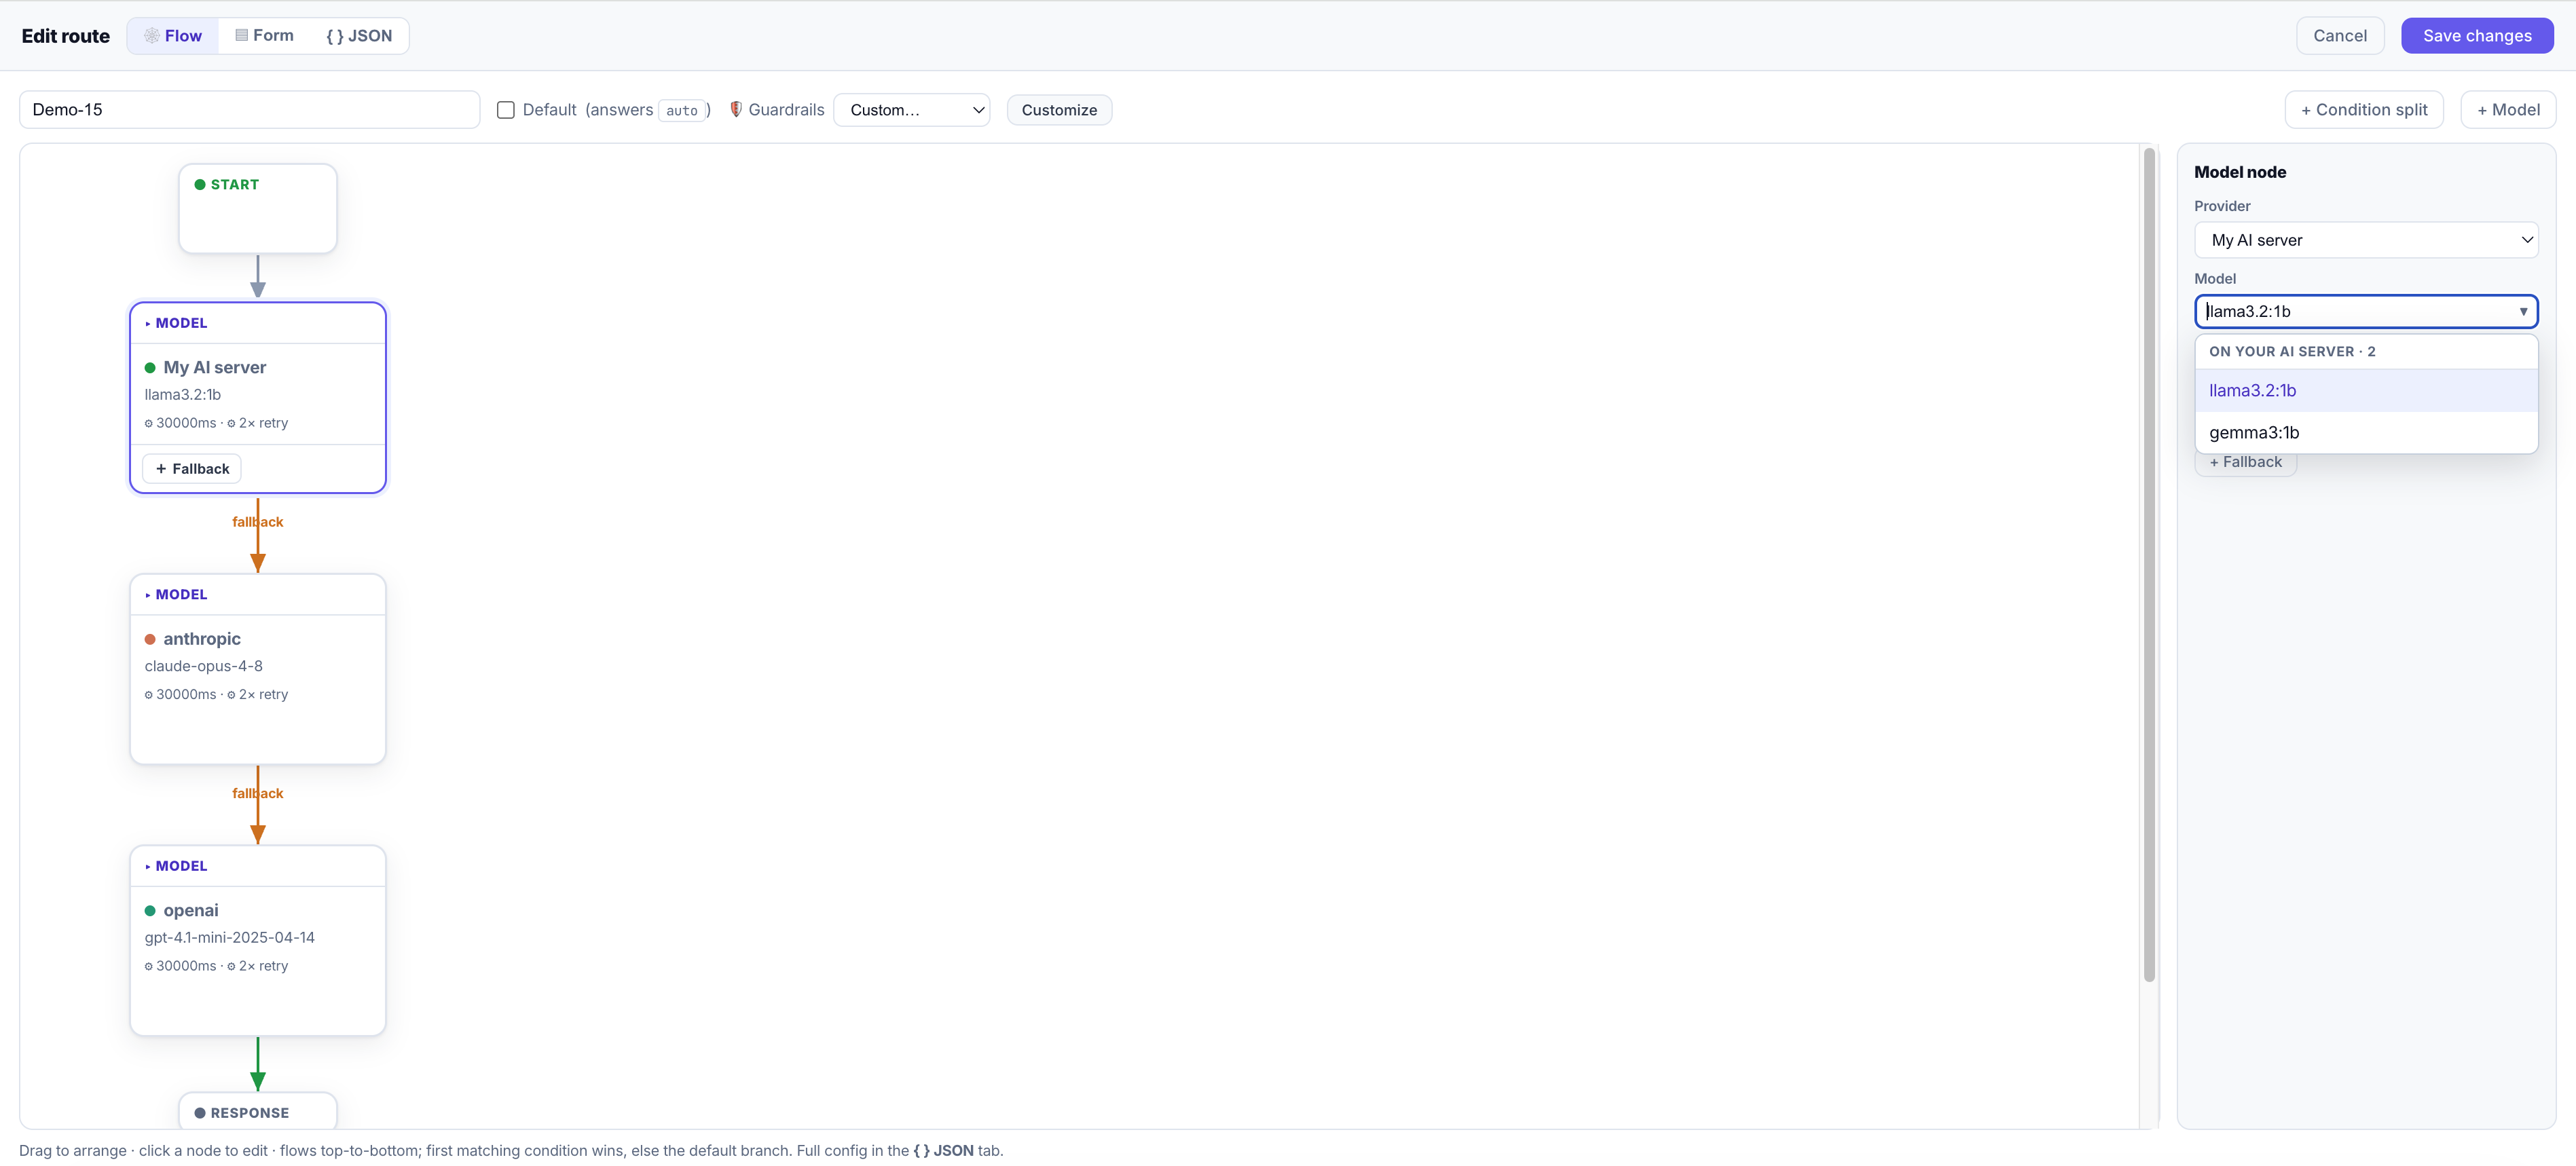Image resolution: width=2576 pixels, height=1166 pixels.
Task: Add a Condition split
Action: [2364, 110]
